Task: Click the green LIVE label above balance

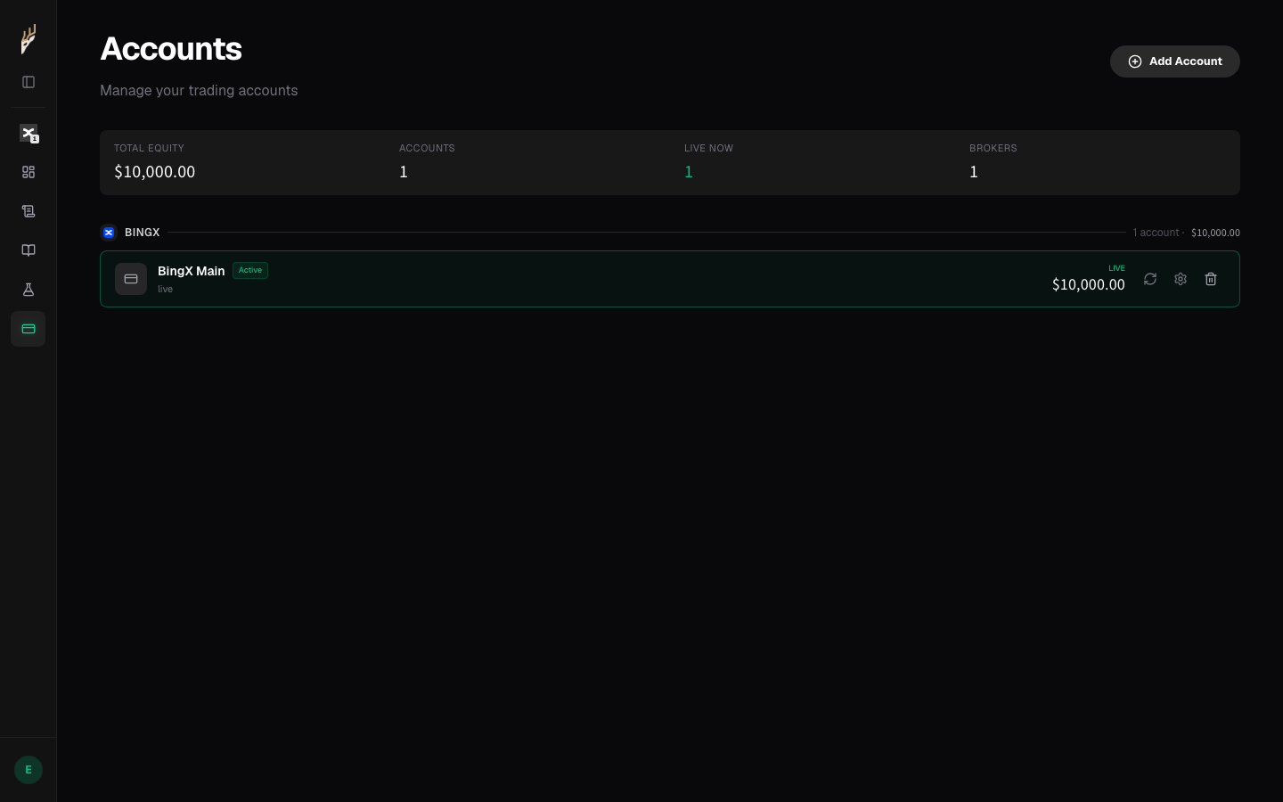Action: point(1116,268)
